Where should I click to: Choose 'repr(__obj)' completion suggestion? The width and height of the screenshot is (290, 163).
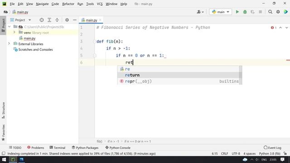pyautogui.click(x=178, y=81)
